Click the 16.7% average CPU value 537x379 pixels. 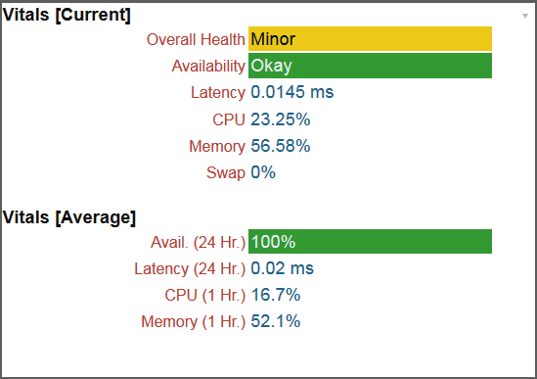276,295
